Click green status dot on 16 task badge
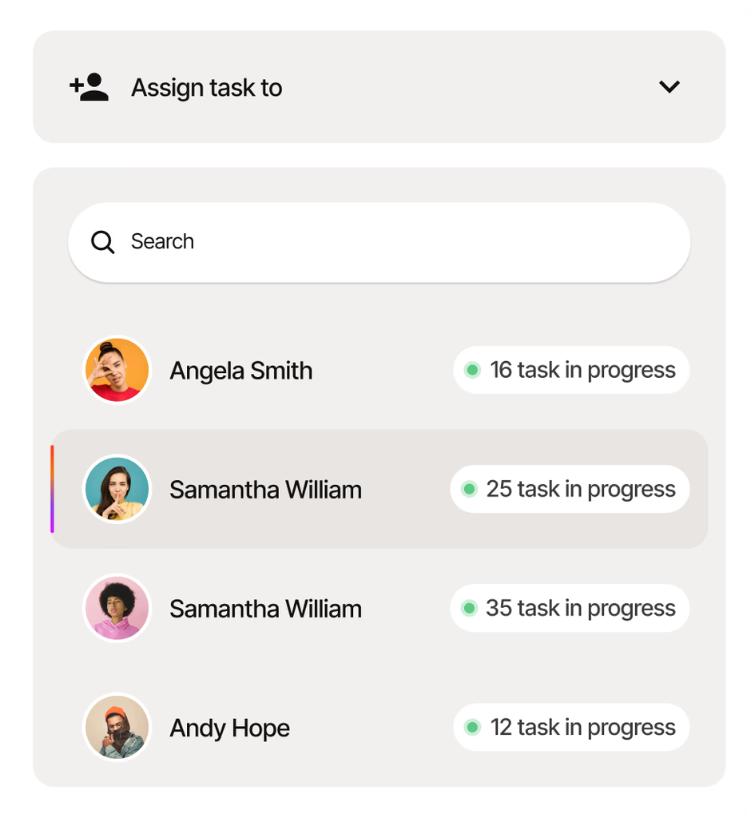This screenshot has height=818, width=755. [472, 370]
